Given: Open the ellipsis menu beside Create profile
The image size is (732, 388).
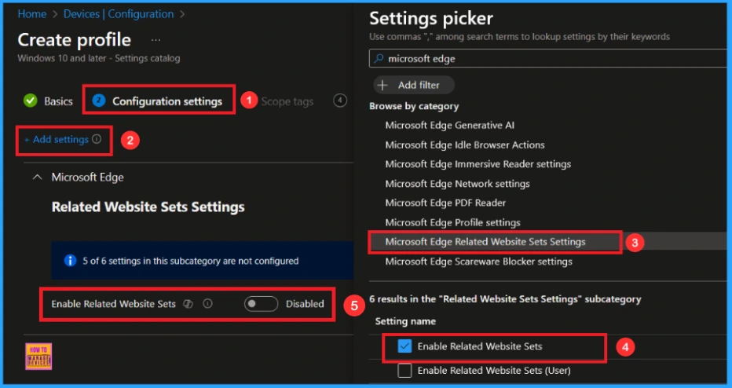Looking at the screenshot, I should pos(156,41).
